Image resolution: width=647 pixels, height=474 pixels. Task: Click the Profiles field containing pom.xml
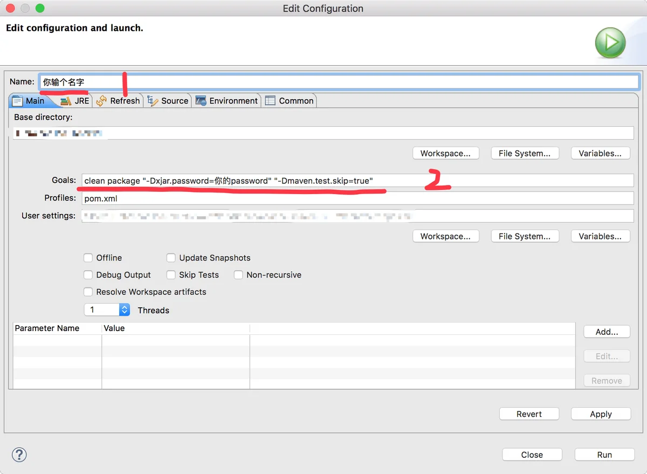coord(357,198)
